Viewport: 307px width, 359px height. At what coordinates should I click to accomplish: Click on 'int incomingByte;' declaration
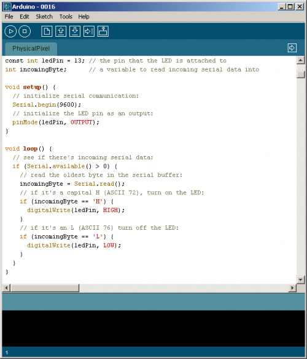click(x=36, y=70)
